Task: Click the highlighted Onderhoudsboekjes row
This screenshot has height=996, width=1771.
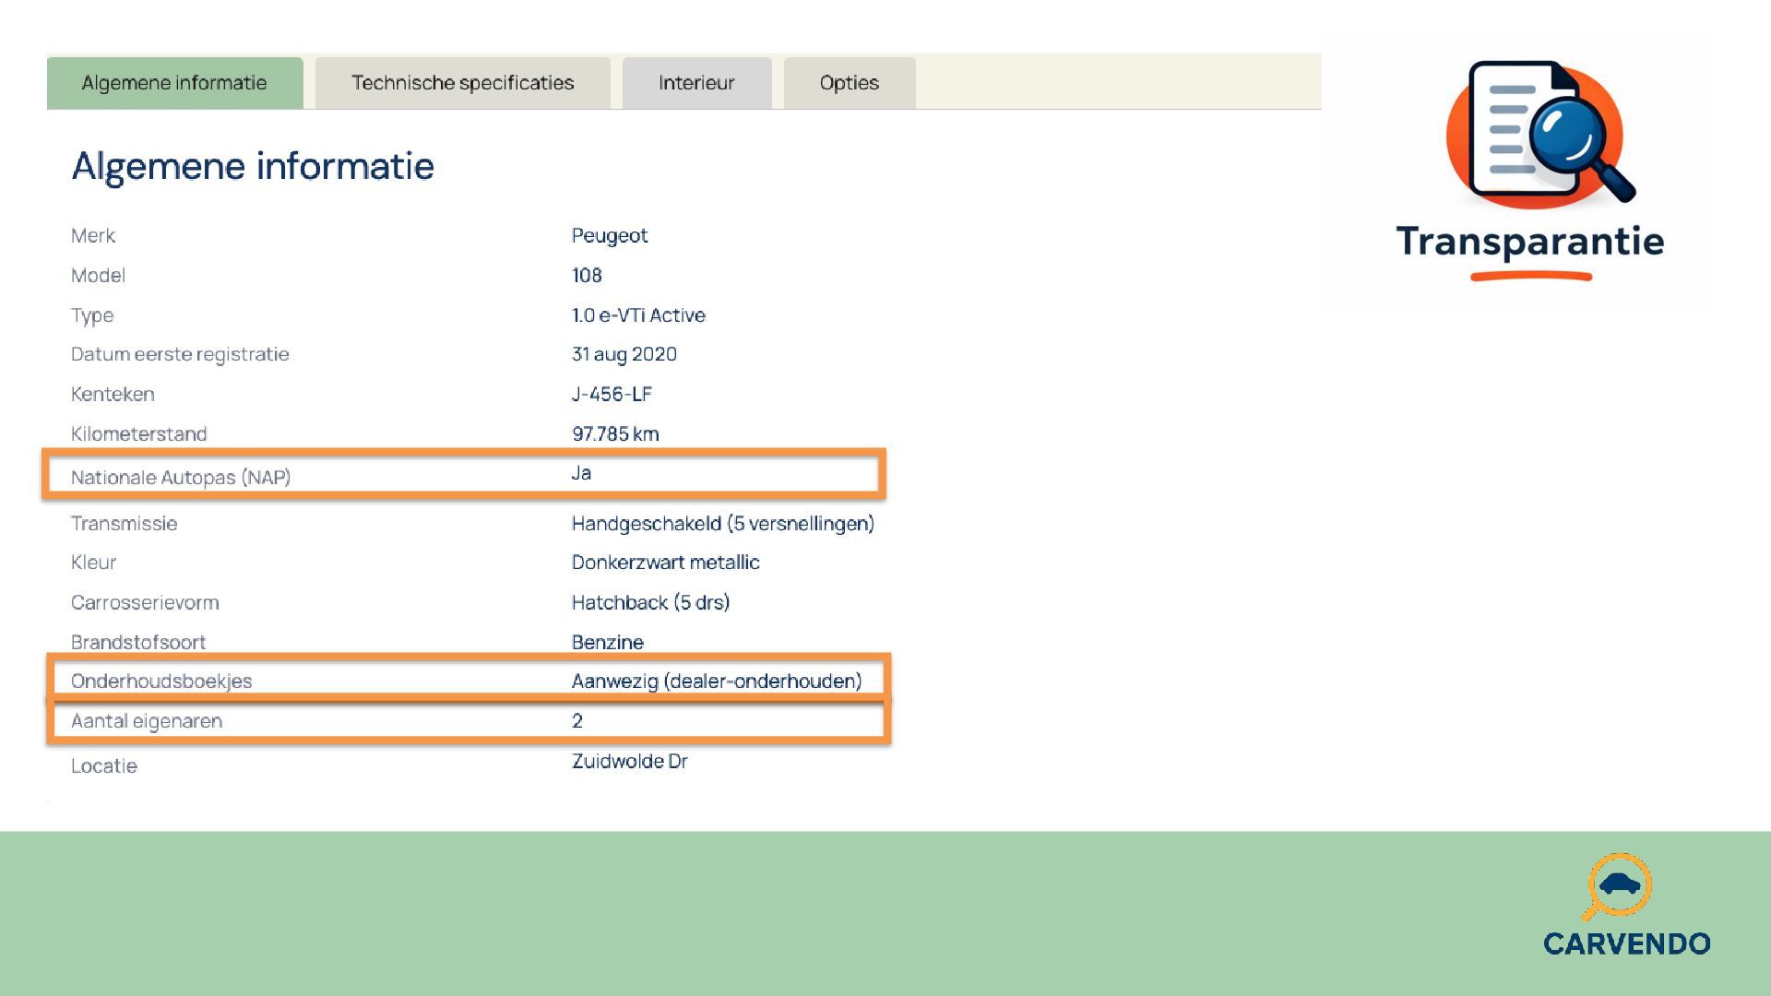Action: coord(468,681)
